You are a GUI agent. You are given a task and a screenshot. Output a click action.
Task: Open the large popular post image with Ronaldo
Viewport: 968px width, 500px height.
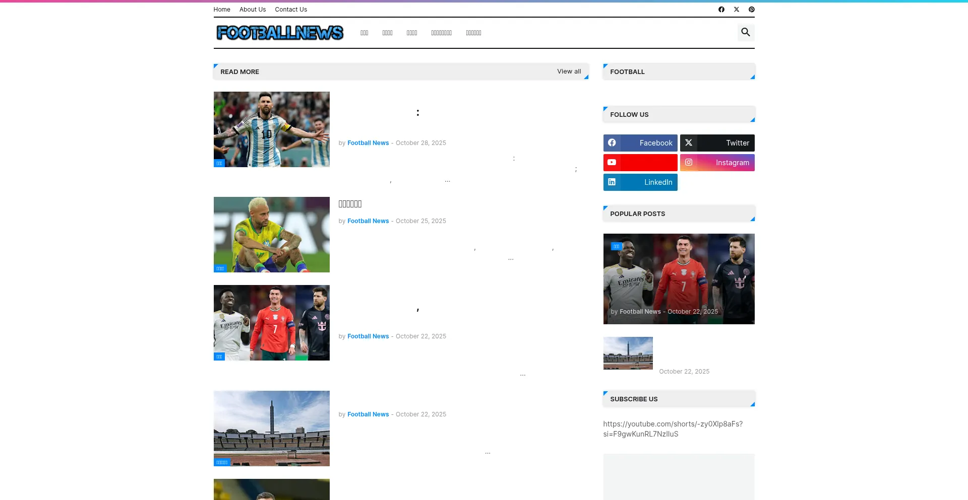tap(679, 278)
